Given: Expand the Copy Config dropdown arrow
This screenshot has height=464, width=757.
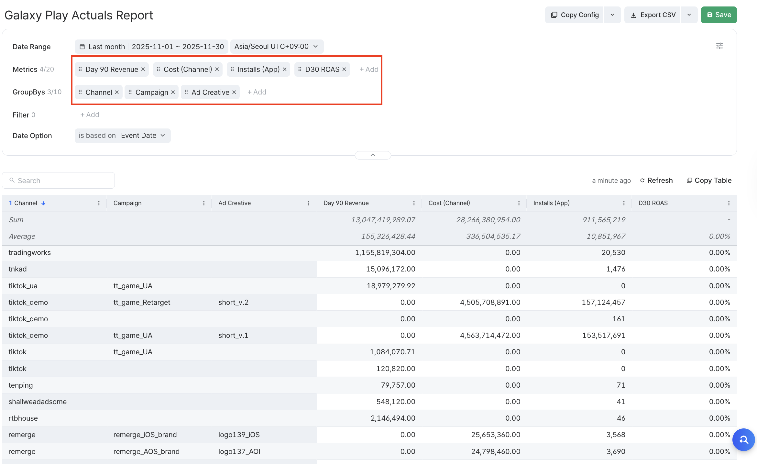Looking at the screenshot, I should [612, 15].
